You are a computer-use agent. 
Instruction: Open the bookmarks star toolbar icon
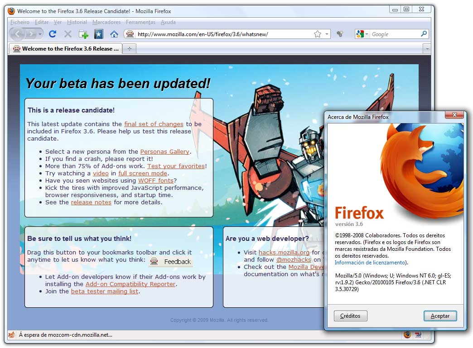click(x=99, y=34)
